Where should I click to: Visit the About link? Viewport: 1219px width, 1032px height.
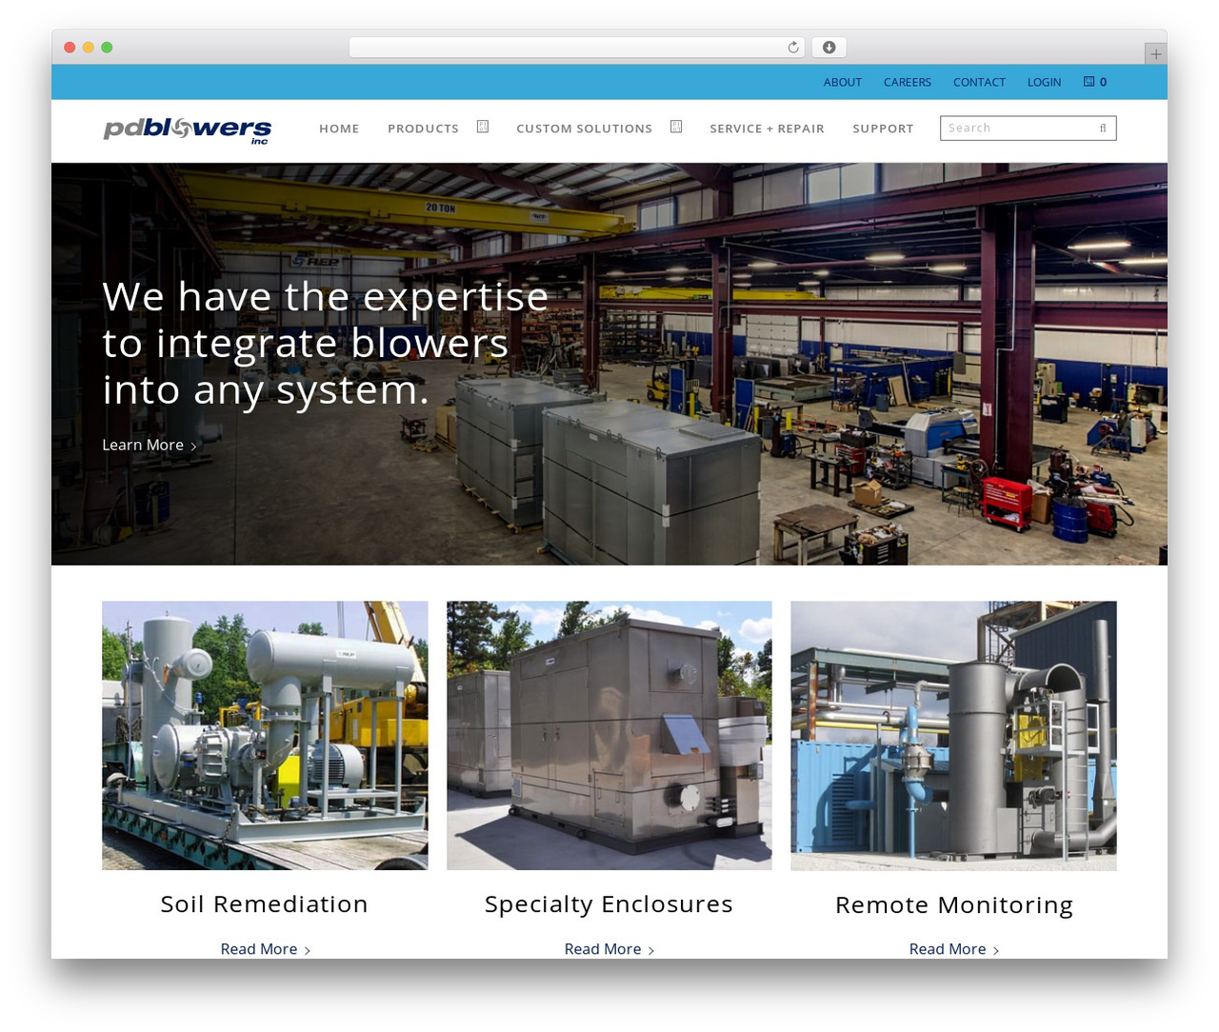[843, 83]
